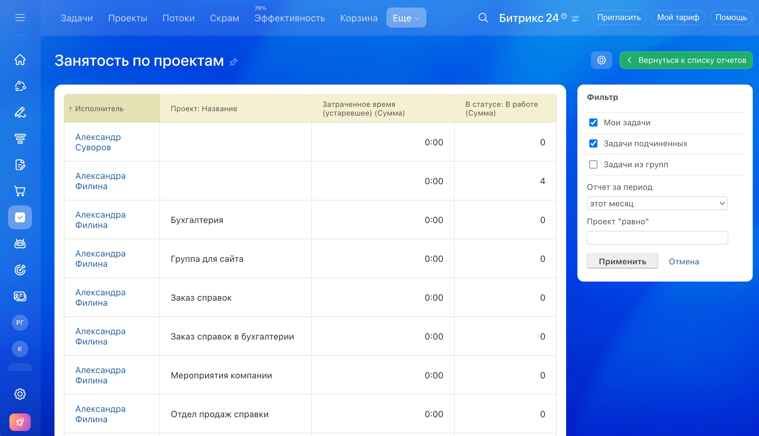Switch to the Потоки tab

click(178, 18)
